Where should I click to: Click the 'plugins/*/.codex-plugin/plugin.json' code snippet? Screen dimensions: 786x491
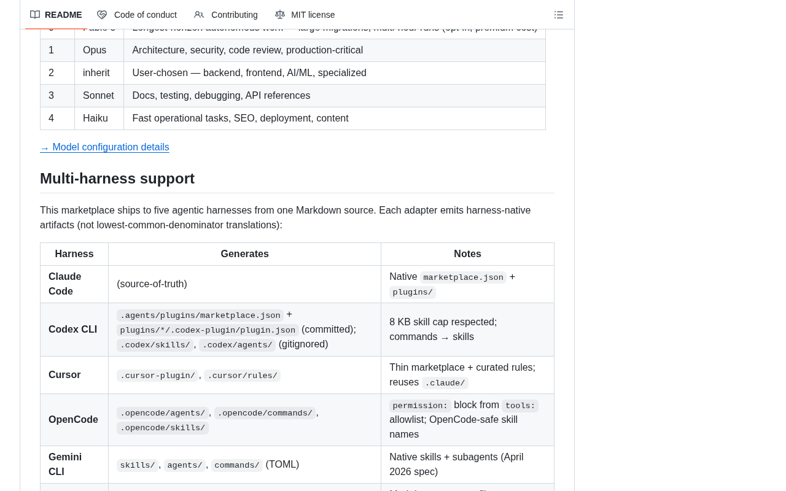pos(208,330)
